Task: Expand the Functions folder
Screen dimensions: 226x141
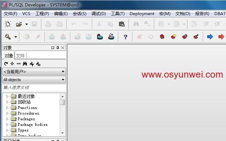Action: (x=7, y=108)
